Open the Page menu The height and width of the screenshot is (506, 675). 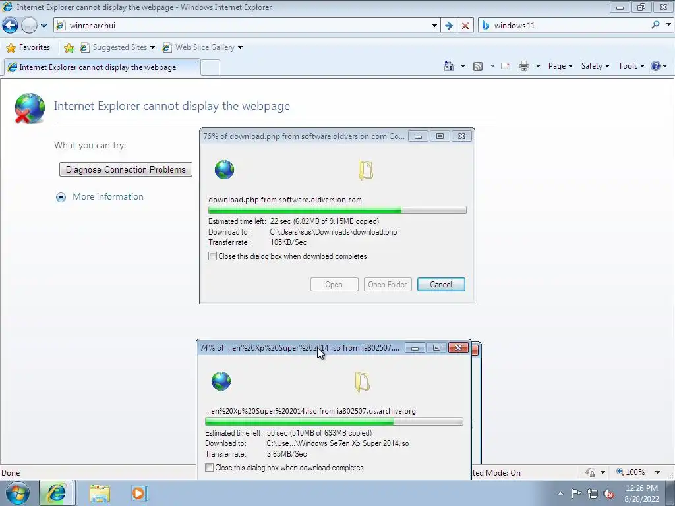tap(560, 66)
